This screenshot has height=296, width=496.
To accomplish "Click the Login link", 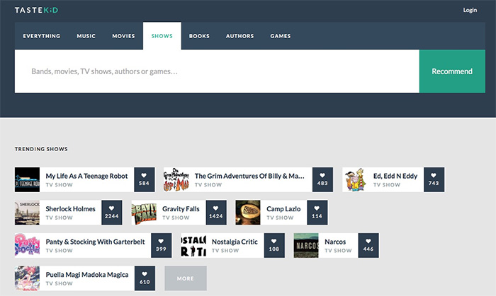I will tap(470, 10).
